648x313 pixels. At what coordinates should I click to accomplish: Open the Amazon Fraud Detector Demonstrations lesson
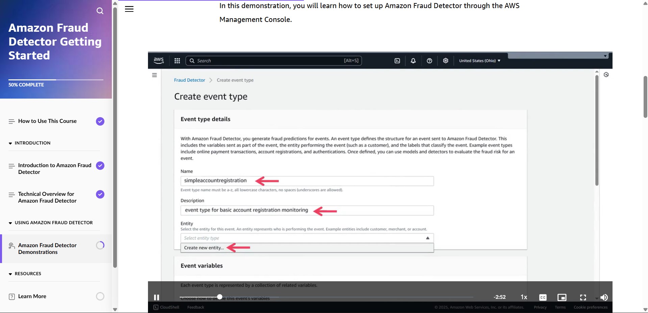47,249
